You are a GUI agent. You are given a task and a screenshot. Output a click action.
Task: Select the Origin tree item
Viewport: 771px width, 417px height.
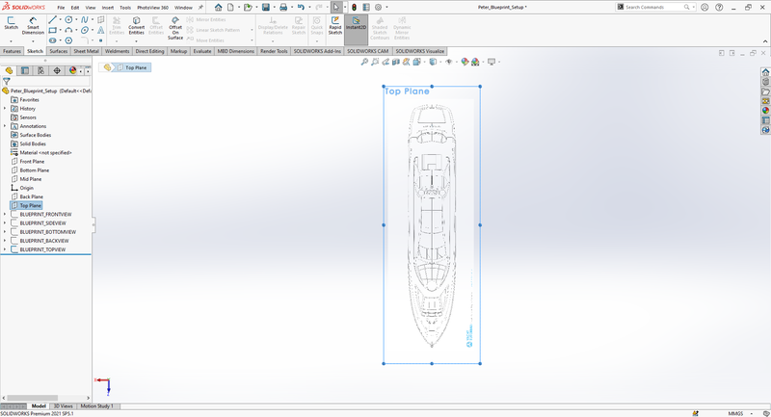27,188
